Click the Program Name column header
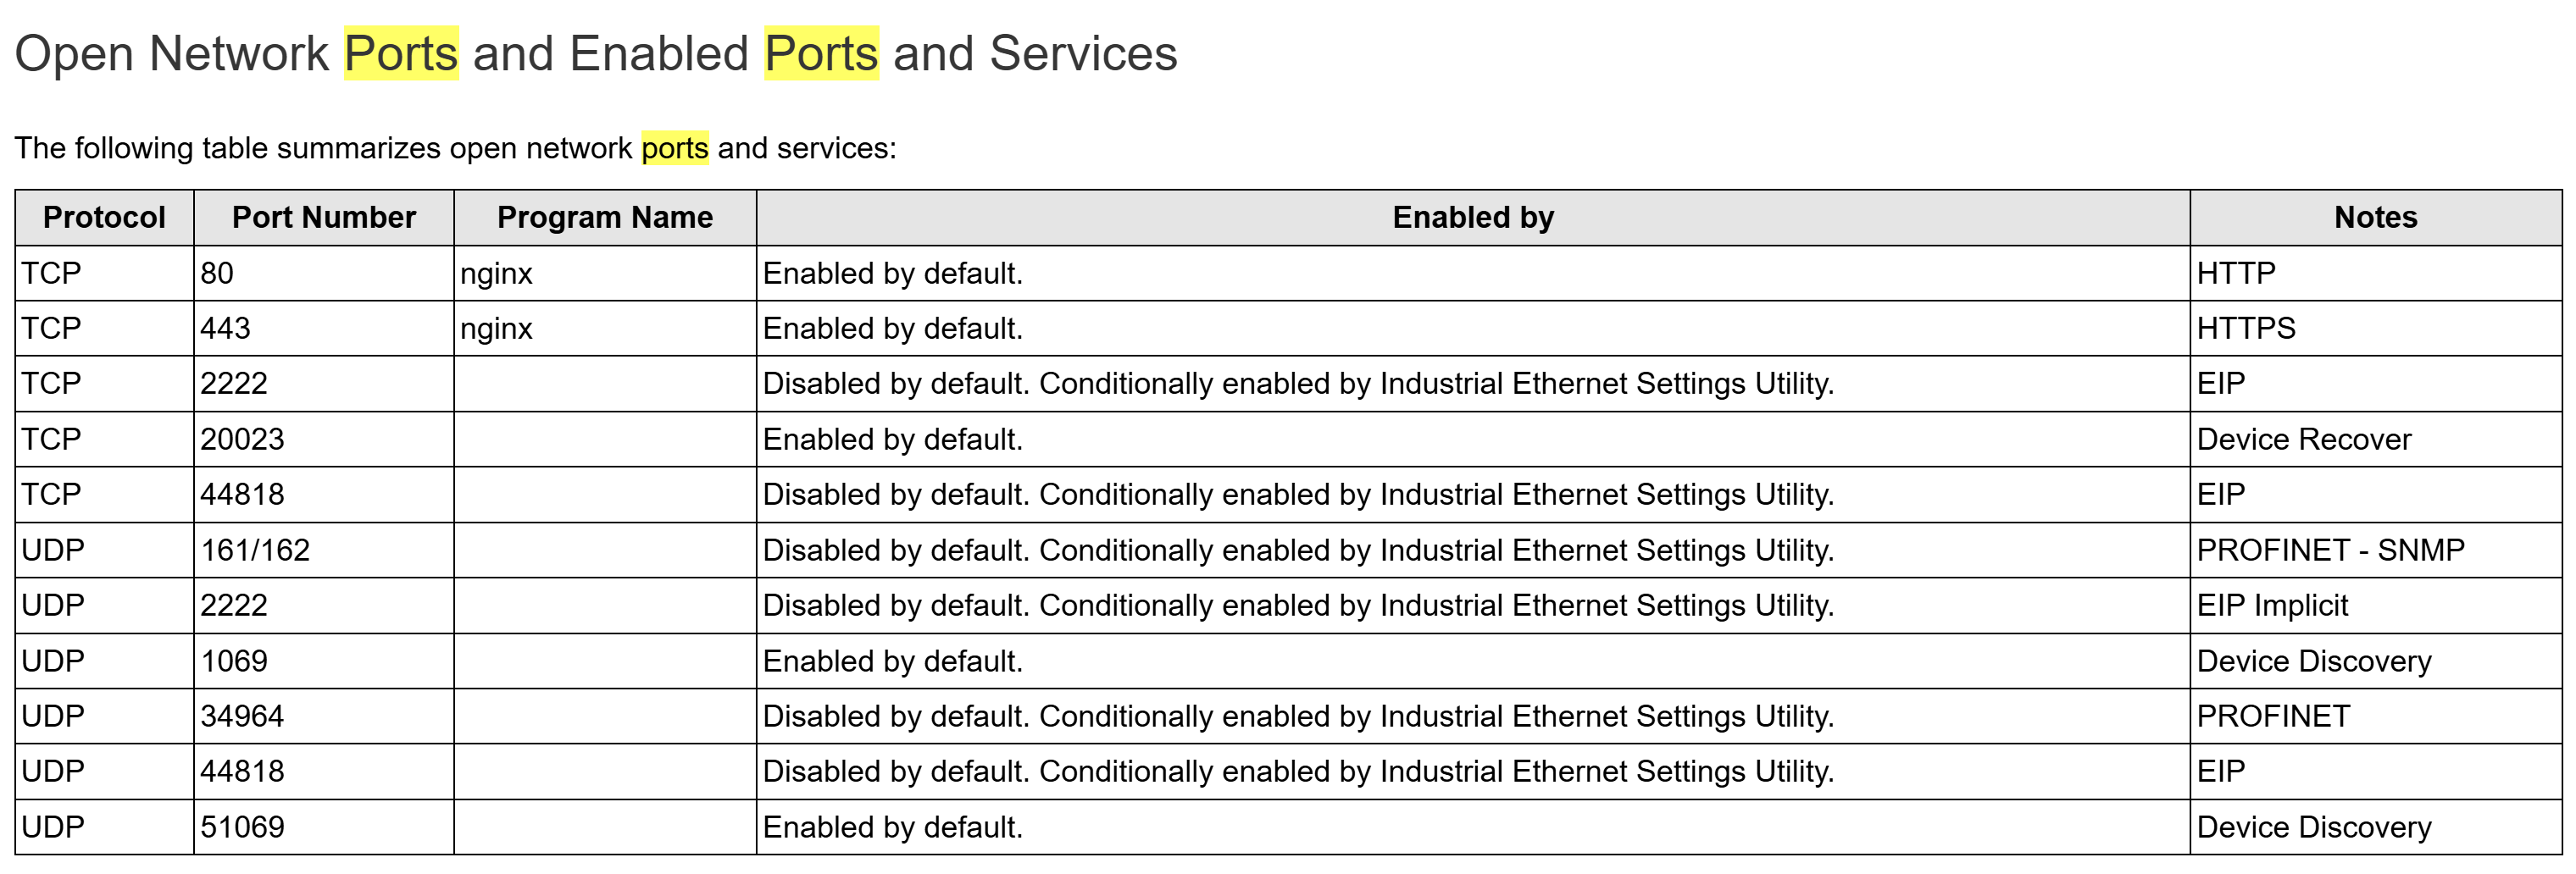Image resolution: width=2576 pixels, height=874 pixels. 604,217
